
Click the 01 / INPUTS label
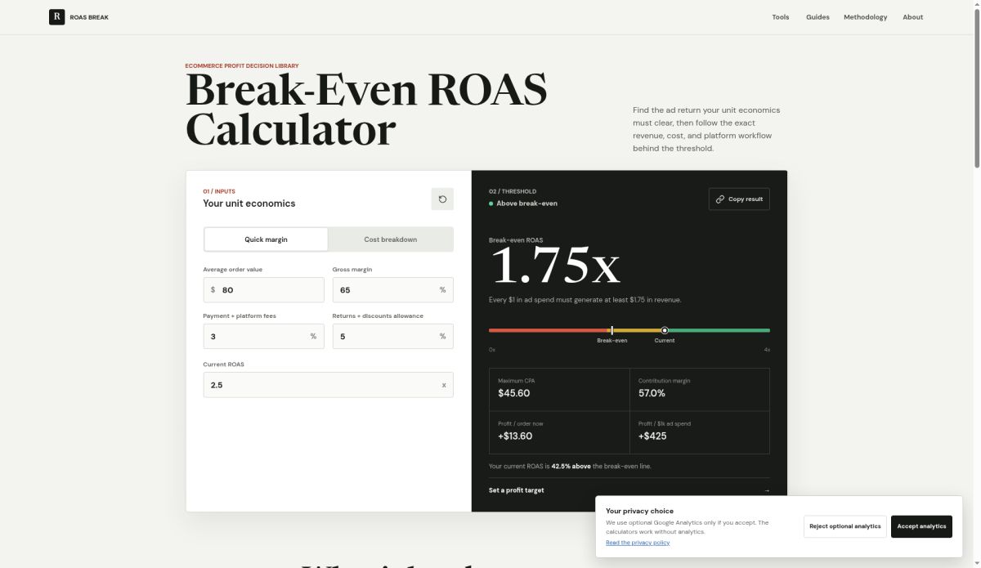(x=219, y=191)
